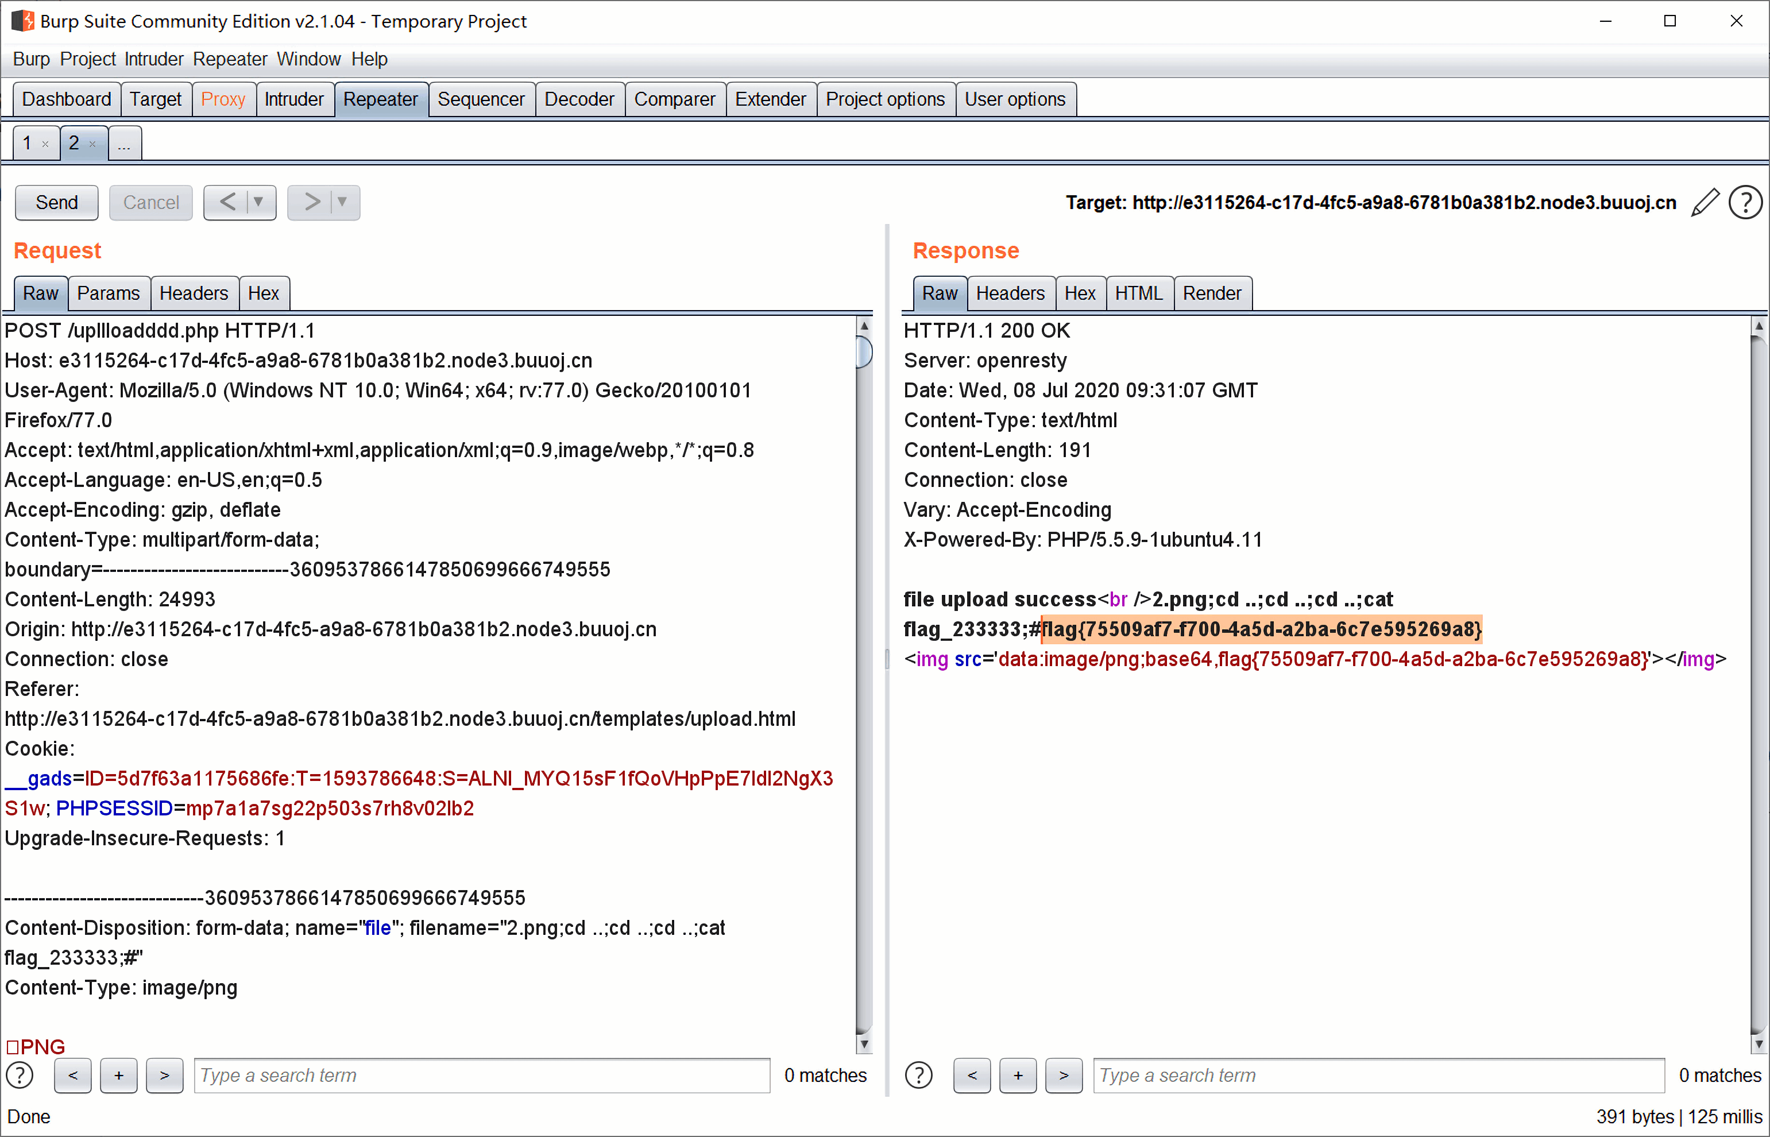Open the User options tab

(x=1015, y=99)
